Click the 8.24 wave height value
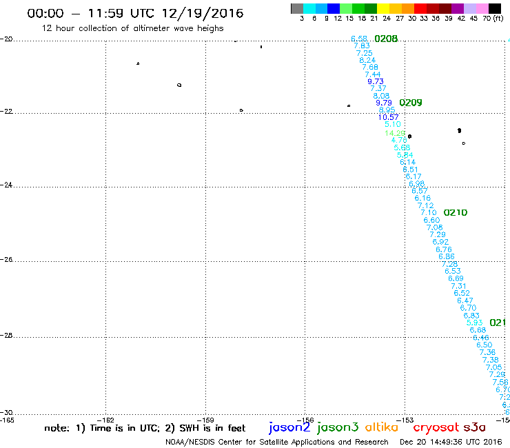This screenshot has height=448, width=510. 367,60
